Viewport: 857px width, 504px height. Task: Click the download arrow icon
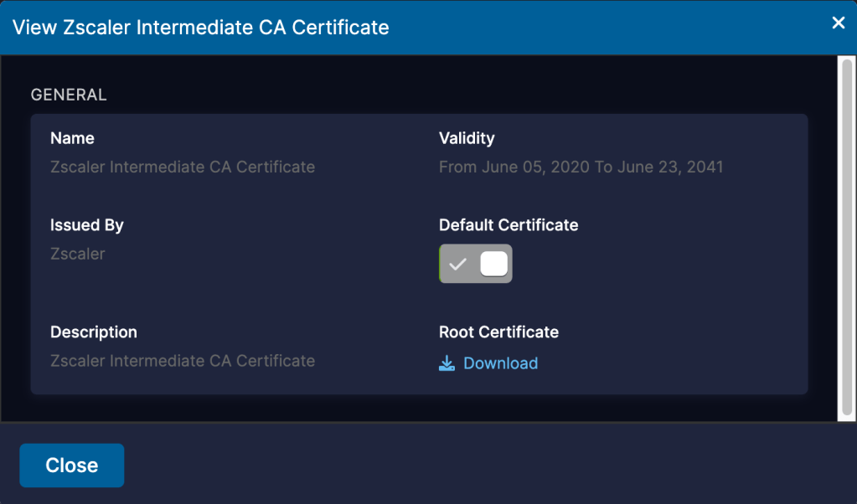point(447,363)
